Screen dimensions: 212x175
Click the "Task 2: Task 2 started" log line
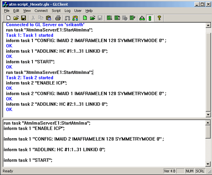click(30, 78)
